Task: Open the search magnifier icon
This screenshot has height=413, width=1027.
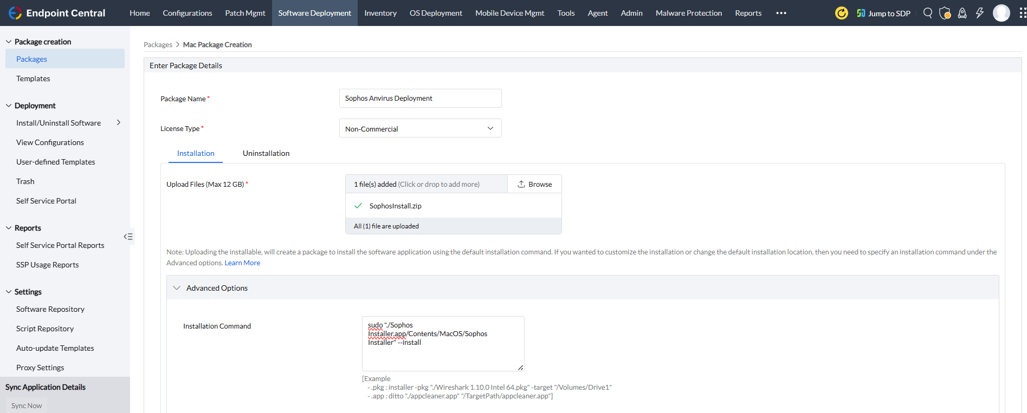Action: [928, 13]
